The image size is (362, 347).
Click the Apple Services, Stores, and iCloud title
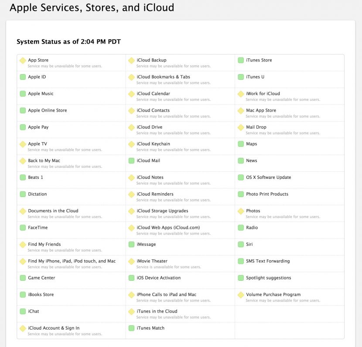(x=92, y=7)
